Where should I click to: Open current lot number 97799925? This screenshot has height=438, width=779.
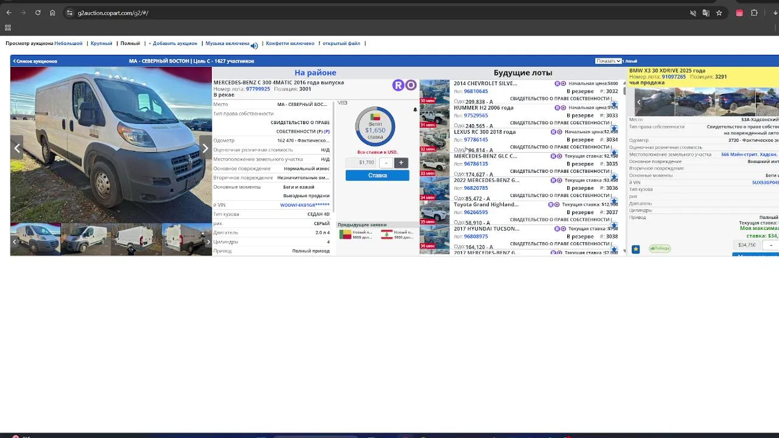pos(258,89)
